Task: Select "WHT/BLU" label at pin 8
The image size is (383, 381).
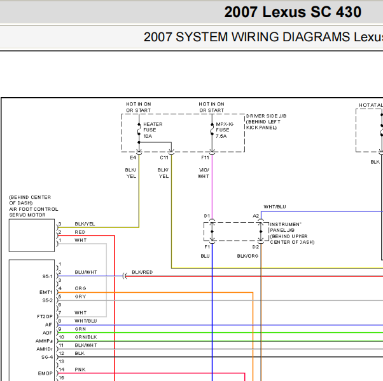Action: (85, 321)
